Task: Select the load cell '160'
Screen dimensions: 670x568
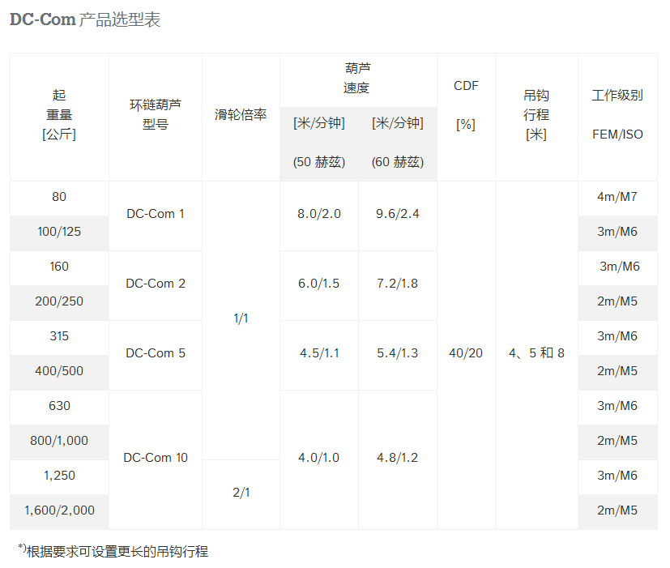Action: [59, 267]
